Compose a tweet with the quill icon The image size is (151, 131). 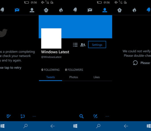click(95, 116)
